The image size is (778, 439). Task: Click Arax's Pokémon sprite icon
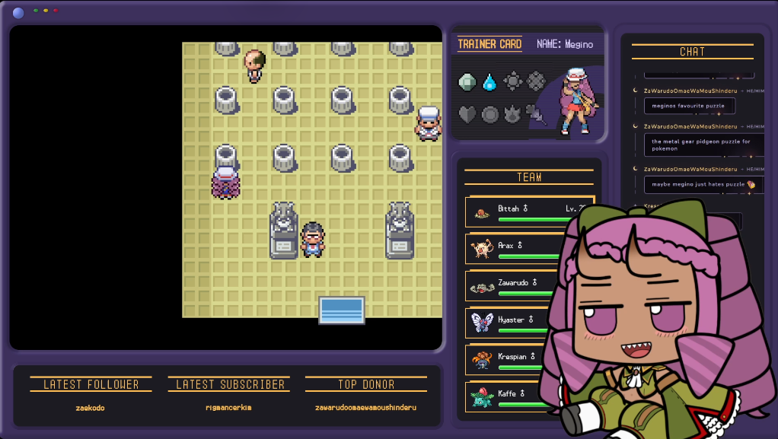(481, 249)
